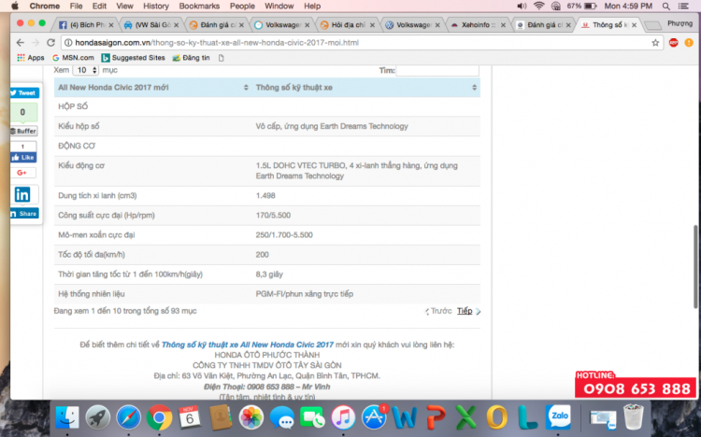The height and width of the screenshot is (437, 701).
Task: Sort by All New Honda Civic column
Action: point(153,88)
